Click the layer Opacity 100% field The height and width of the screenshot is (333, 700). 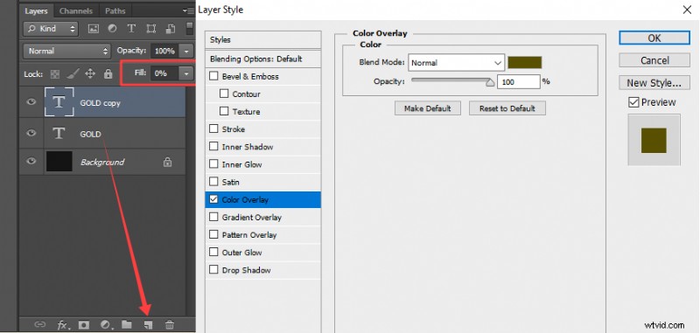[165, 52]
